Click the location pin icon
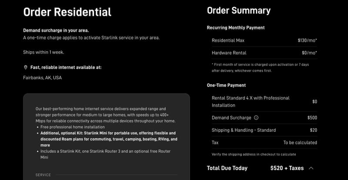Viewport: 348px width, 180px height. point(26,67)
